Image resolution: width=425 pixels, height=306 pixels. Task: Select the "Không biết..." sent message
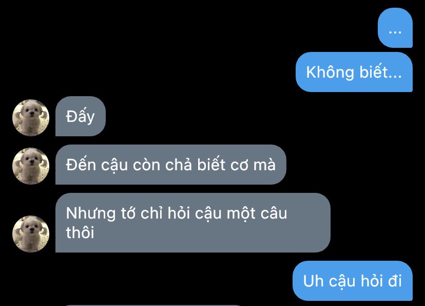pyautogui.click(x=354, y=72)
